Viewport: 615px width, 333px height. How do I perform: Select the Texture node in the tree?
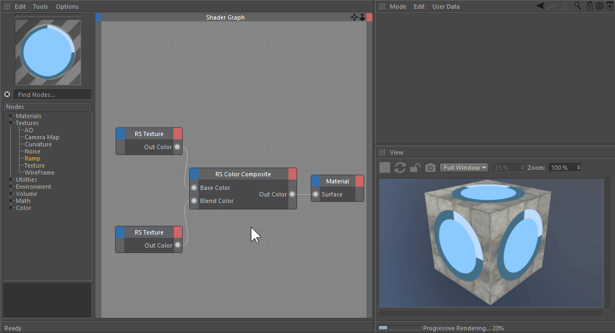pos(34,165)
